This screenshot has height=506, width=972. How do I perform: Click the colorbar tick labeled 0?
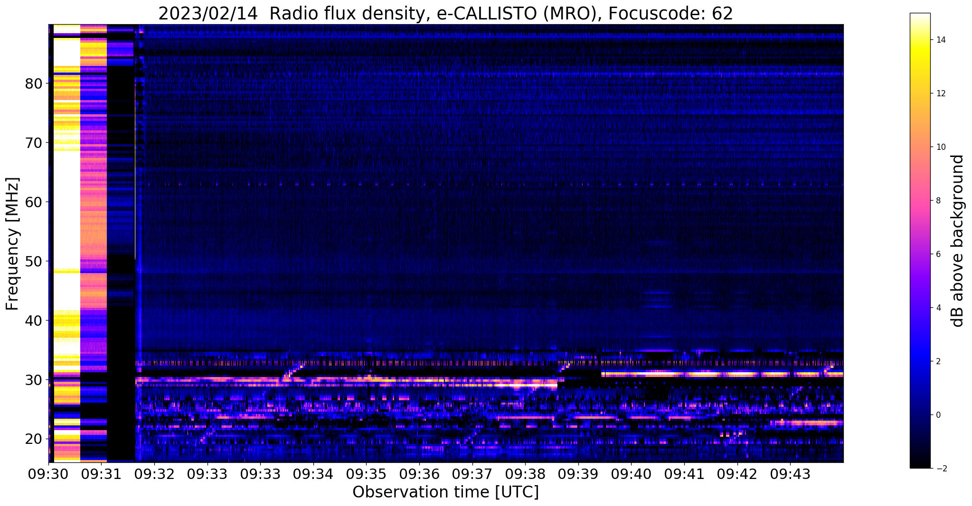[938, 415]
